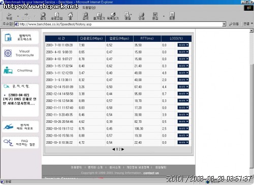Open 즐겨찾기 favorites toolbar button
This screenshot has width=254, height=185.
click(x=99, y=16)
